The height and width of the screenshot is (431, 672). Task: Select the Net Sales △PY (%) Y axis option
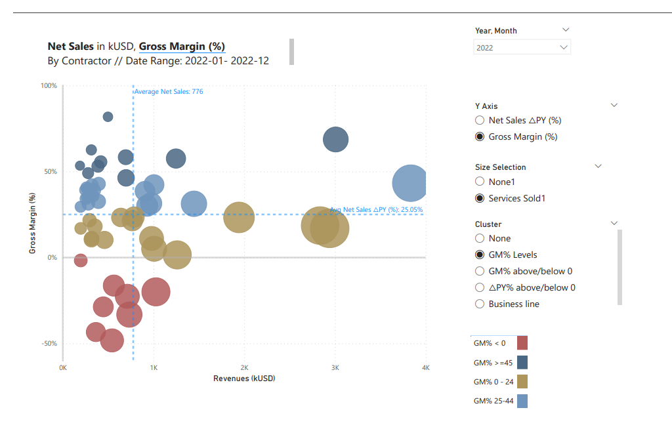coord(480,120)
